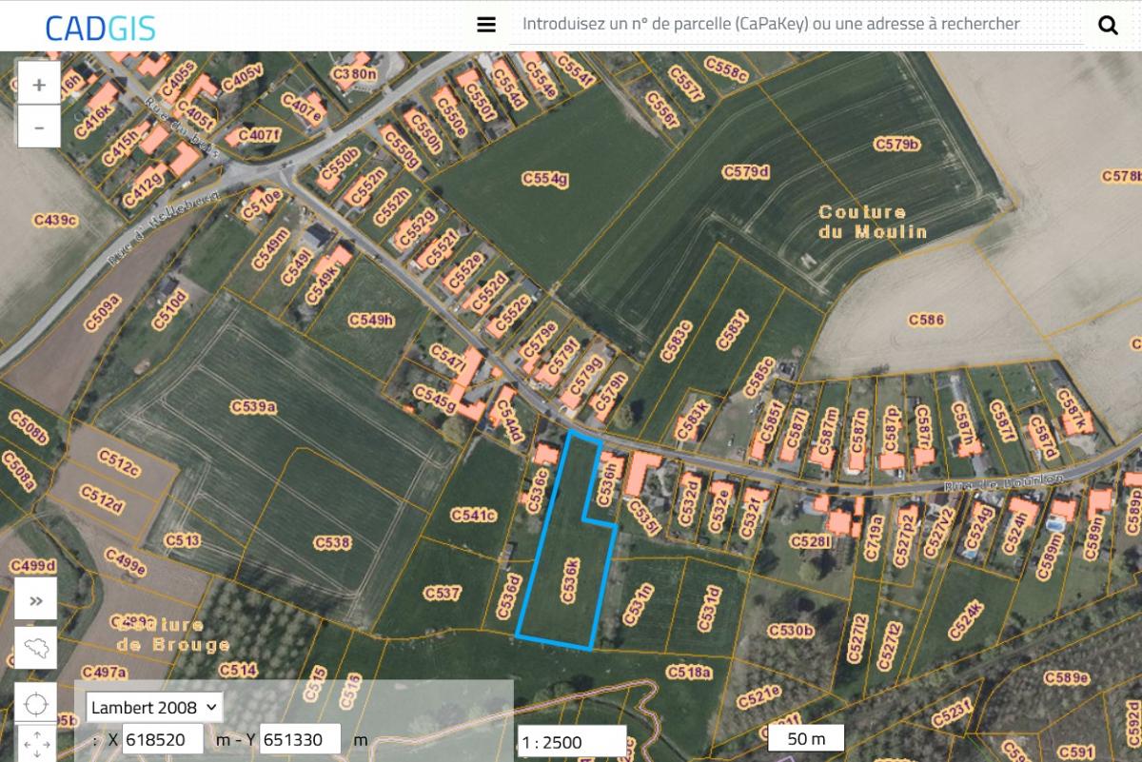Click the Belgium map outline icon

(36, 650)
